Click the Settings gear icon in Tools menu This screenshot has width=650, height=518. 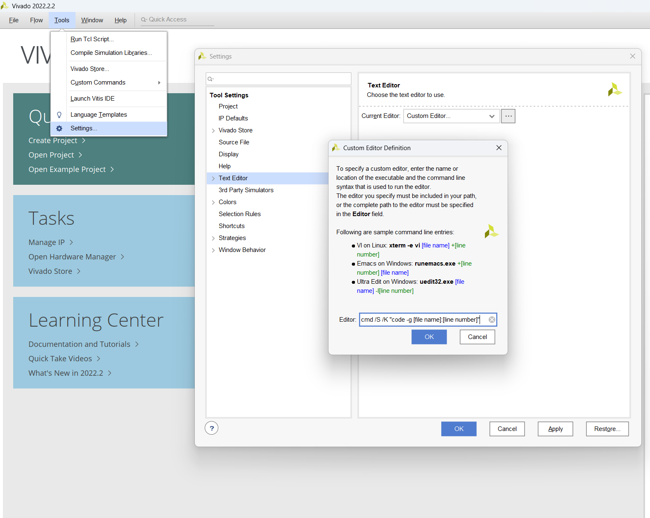[59, 128]
